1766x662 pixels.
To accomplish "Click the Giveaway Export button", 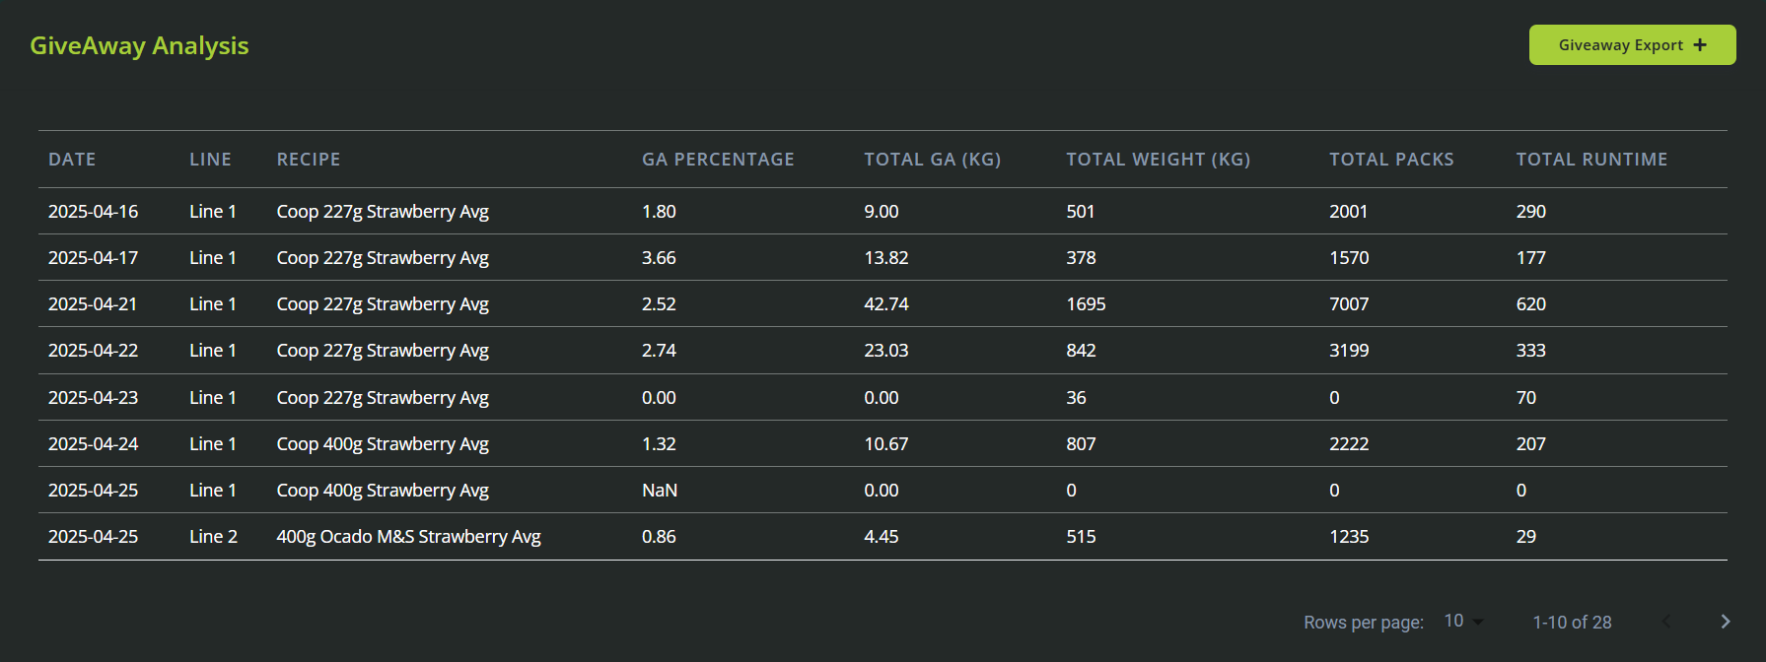I will tap(1632, 45).
